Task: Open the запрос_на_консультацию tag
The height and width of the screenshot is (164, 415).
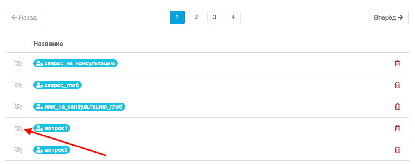Action: 76,63
